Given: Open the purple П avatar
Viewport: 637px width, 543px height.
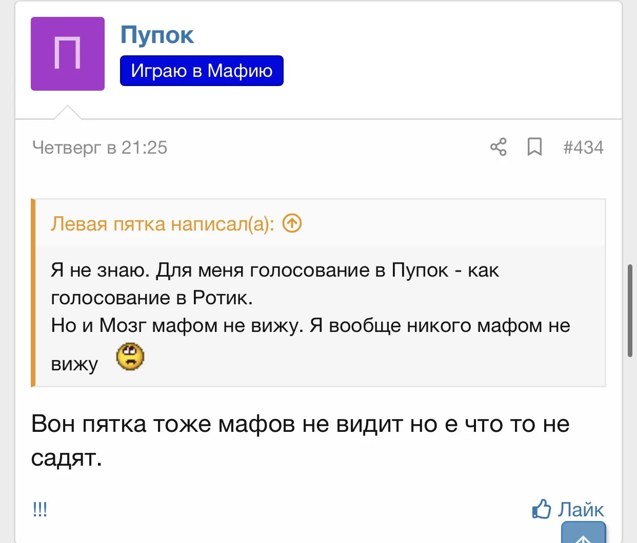Looking at the screenshot, I should 68,54.
